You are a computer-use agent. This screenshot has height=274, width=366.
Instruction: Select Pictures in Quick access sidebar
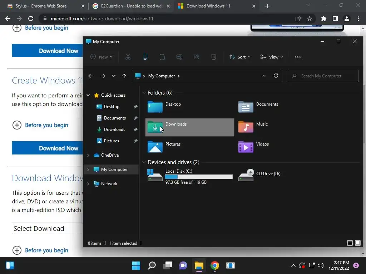(112, 141)
